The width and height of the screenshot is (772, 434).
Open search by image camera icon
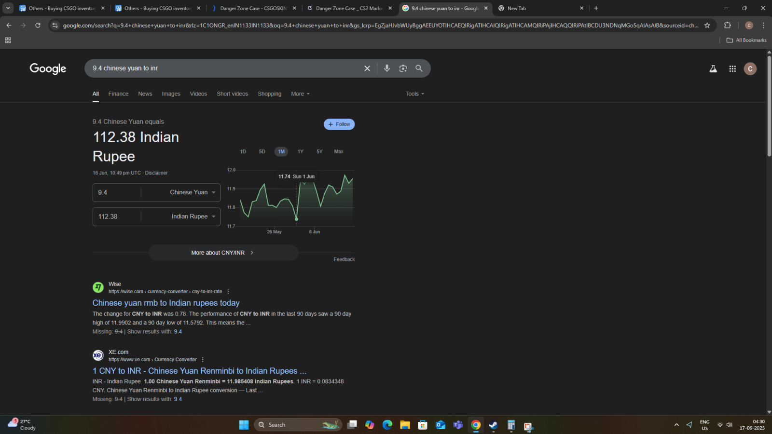tap(403, 68)
